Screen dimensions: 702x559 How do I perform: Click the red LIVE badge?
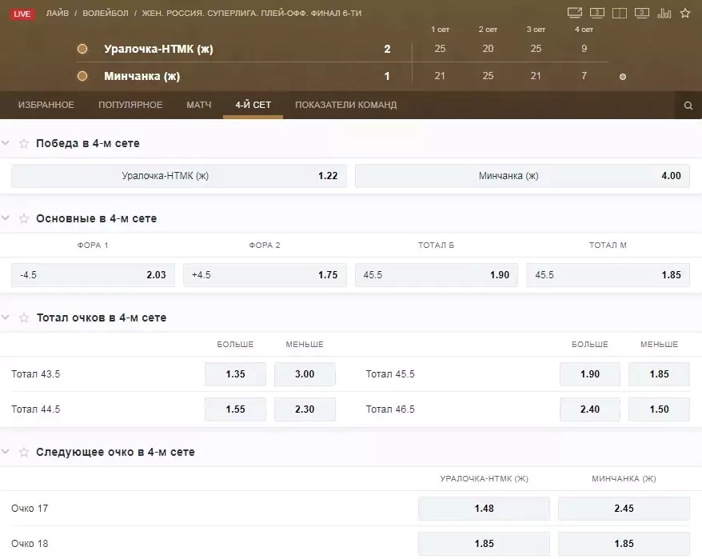coord(22,14)
